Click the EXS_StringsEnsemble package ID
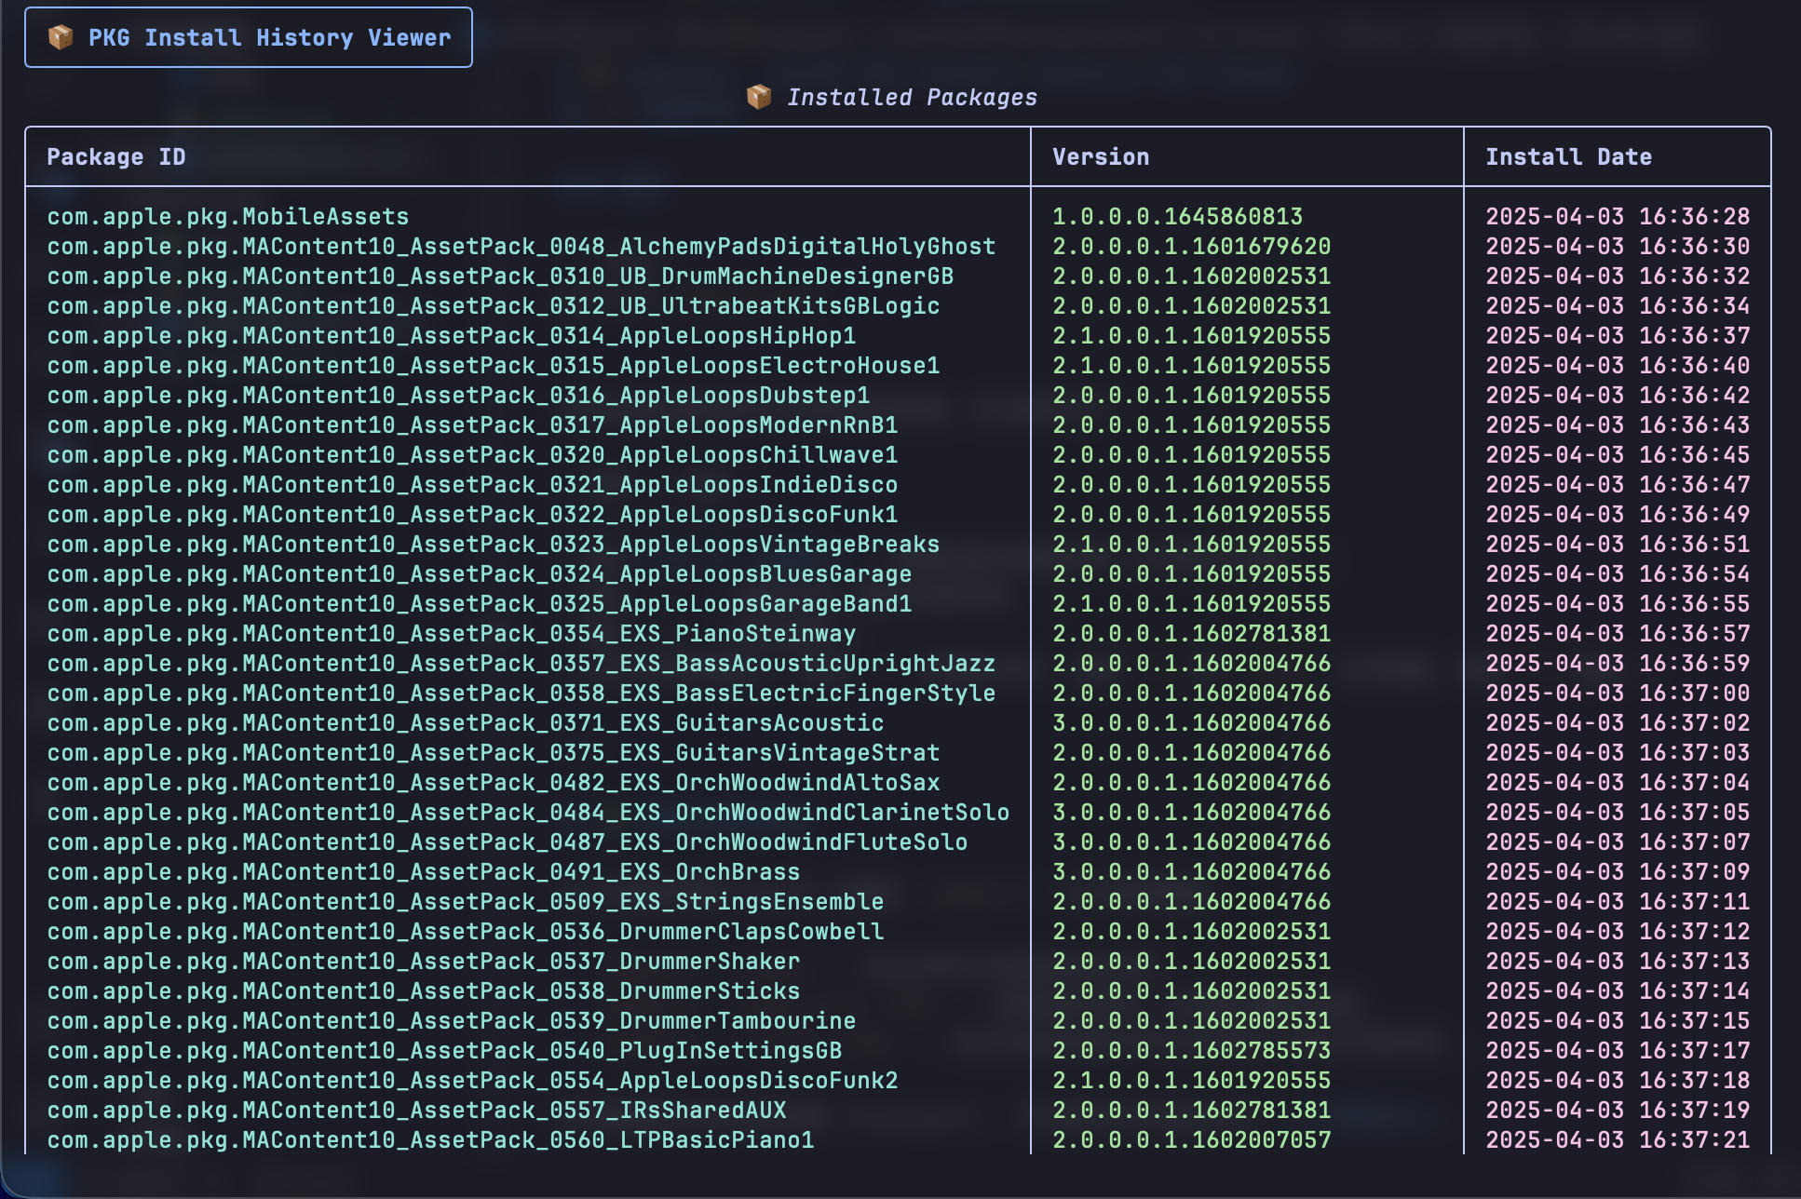Viewport: 1801px width, 1199px height. click(x=466, y=901)
